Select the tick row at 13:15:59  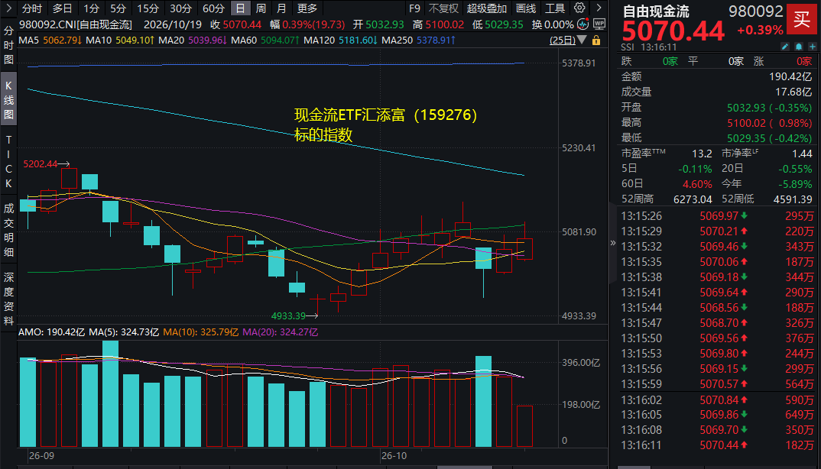point(717,383)
